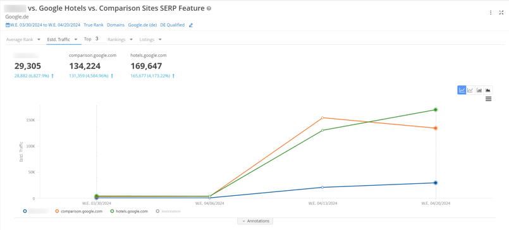Click the orange data point at W.E. 04/20/2024
Screen dimensions: 509x230
[435, 128]
